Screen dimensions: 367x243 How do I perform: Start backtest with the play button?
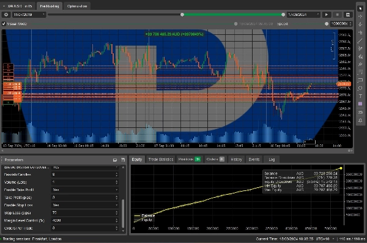[x=326, y=15]
